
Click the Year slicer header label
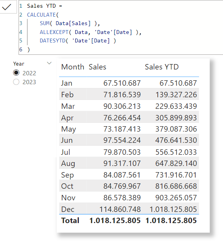(19, 64)
